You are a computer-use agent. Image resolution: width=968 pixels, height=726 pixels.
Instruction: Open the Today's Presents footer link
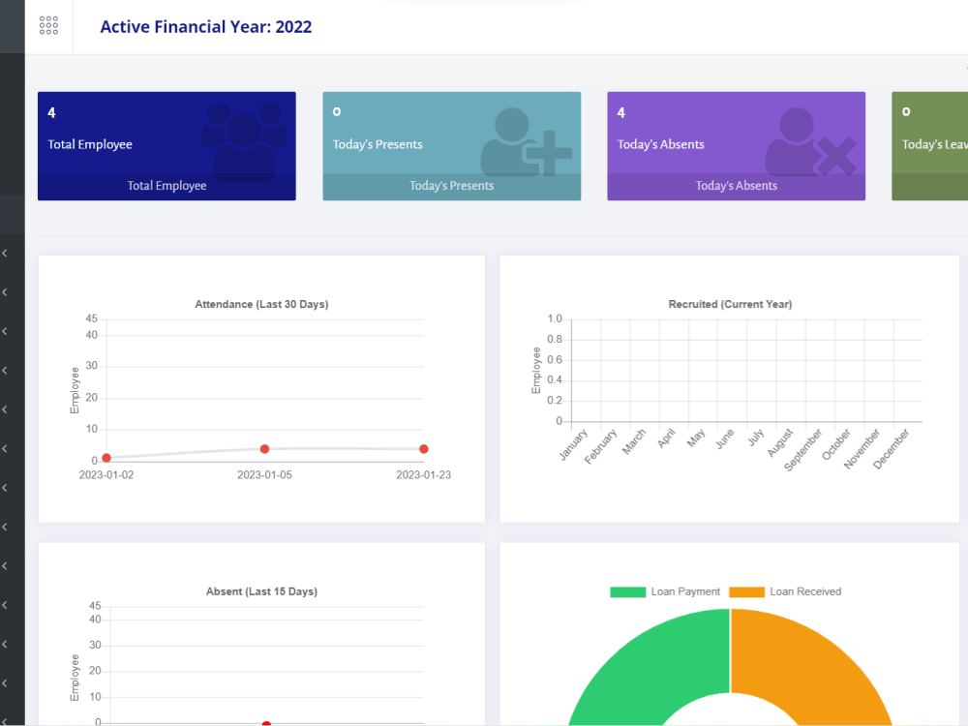pyautogui.click(x=452, y=186)
